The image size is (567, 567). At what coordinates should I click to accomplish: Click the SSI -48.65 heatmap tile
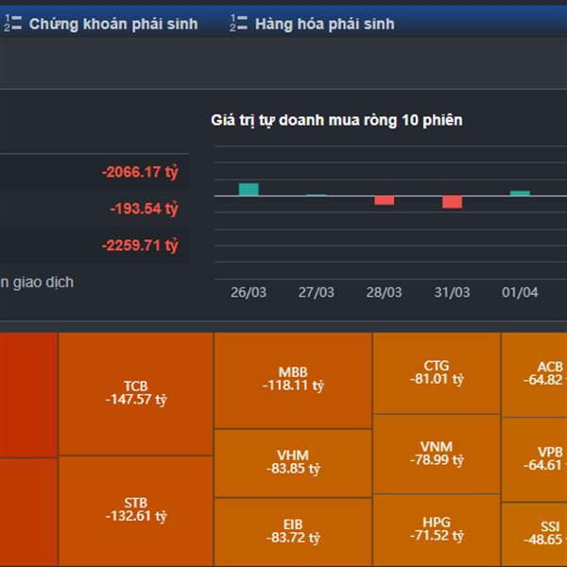click(x=535, y=535)
